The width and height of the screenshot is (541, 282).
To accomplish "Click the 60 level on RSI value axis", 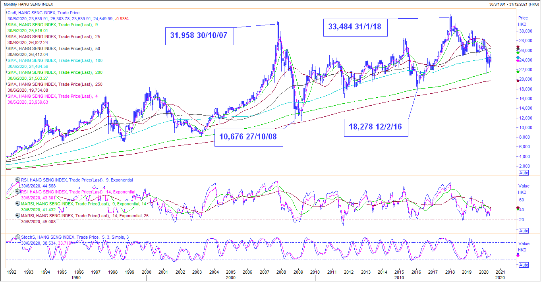I will (521, 200).
